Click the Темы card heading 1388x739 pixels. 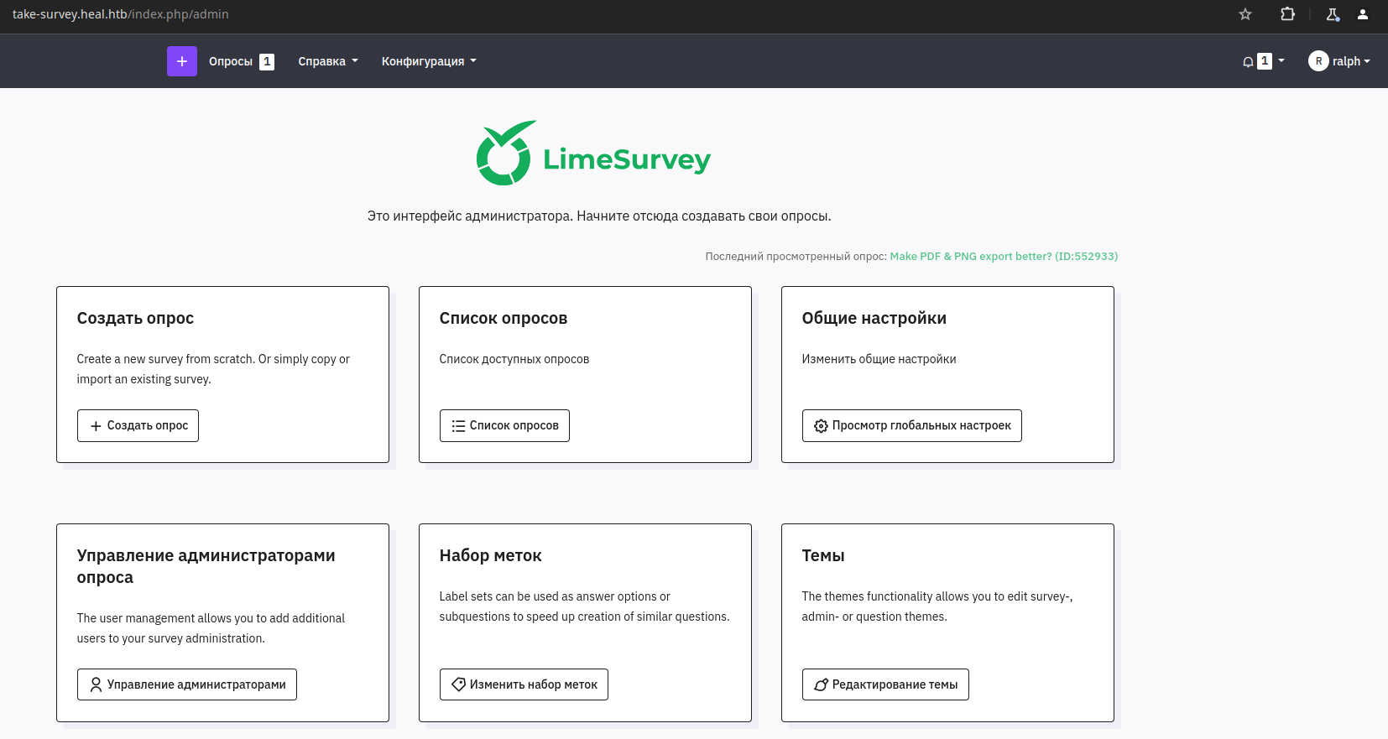[823, 555]
